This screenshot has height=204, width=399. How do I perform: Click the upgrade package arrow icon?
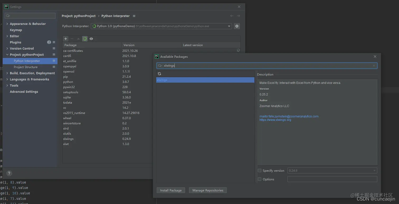(78, 39)
